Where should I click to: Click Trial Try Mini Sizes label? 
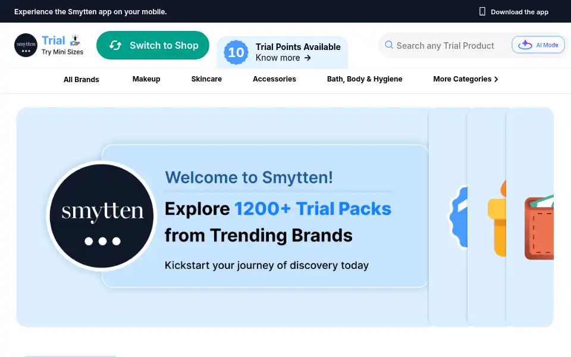(x=62, y=45)
